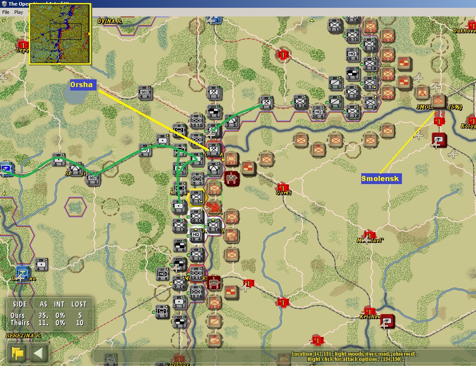
Task: Select white-highlighted infantry unit 10 14
Action: click(x=197, y=217)
